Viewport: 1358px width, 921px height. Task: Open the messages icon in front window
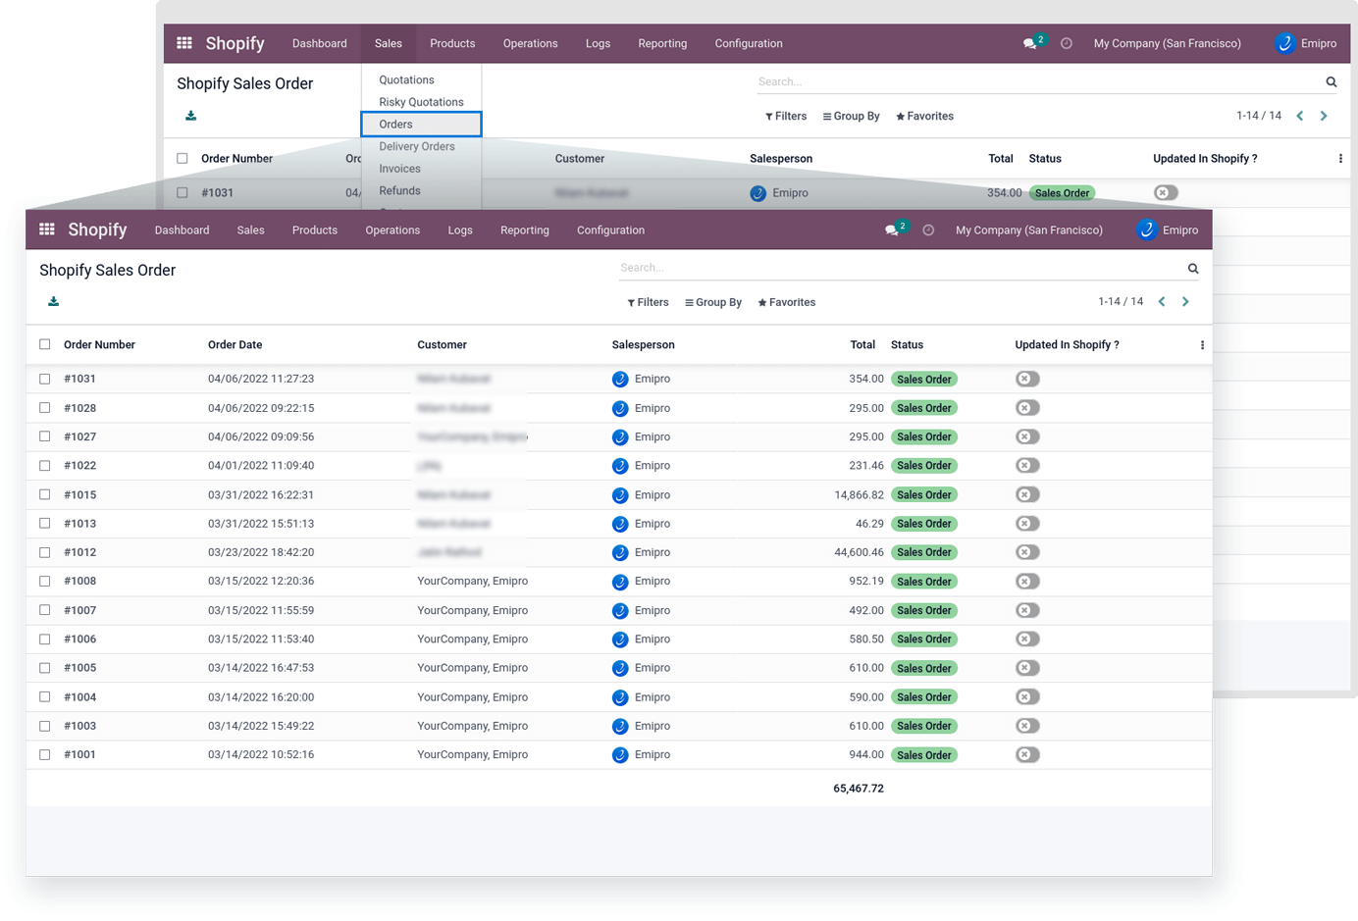[x=892, y=230]
